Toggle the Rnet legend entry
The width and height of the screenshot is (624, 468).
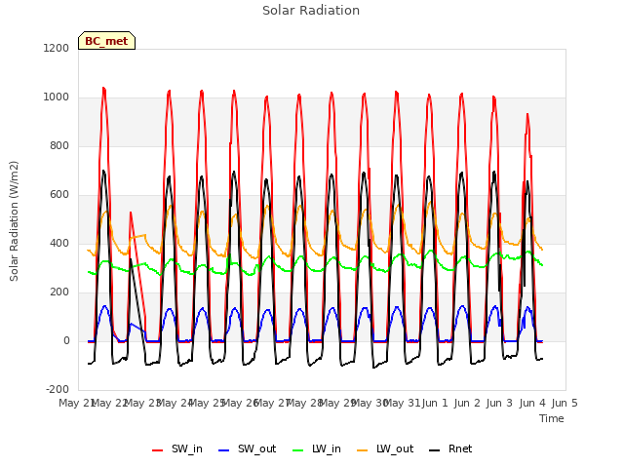click(x=450, y=449)
